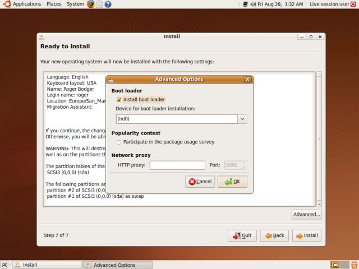
Task: Maximize the Install window
Action: pos(311,36)
